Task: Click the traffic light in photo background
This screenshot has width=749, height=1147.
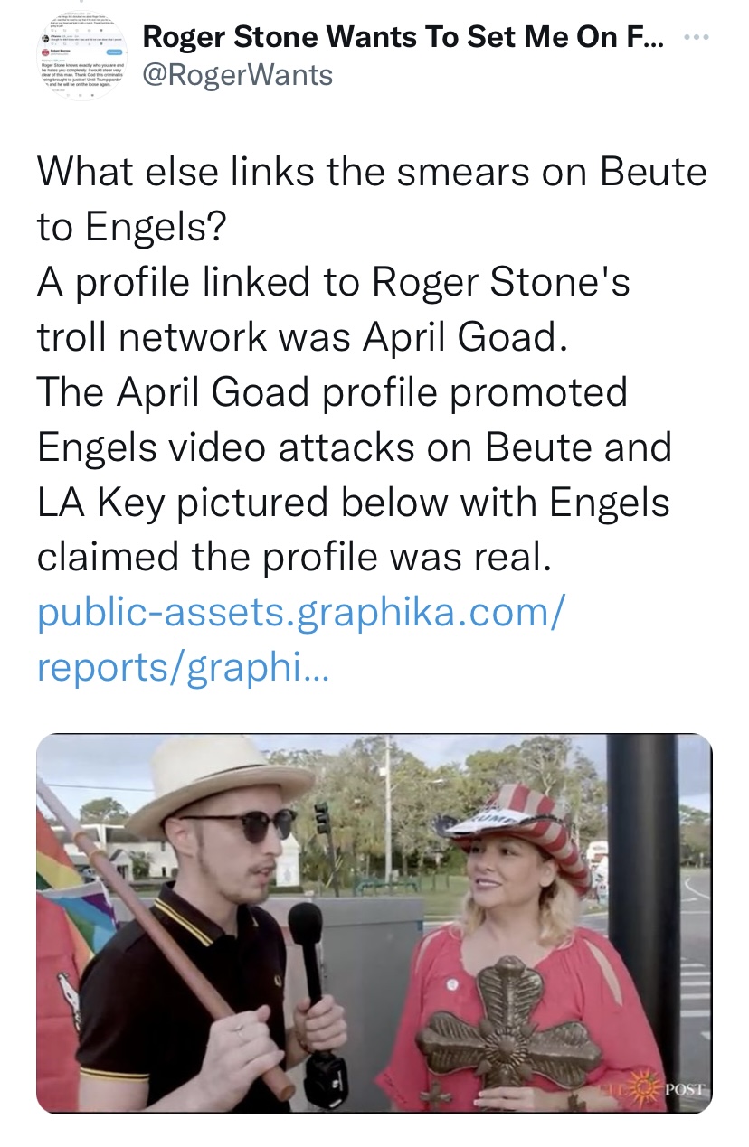Action: click(323, 818)
